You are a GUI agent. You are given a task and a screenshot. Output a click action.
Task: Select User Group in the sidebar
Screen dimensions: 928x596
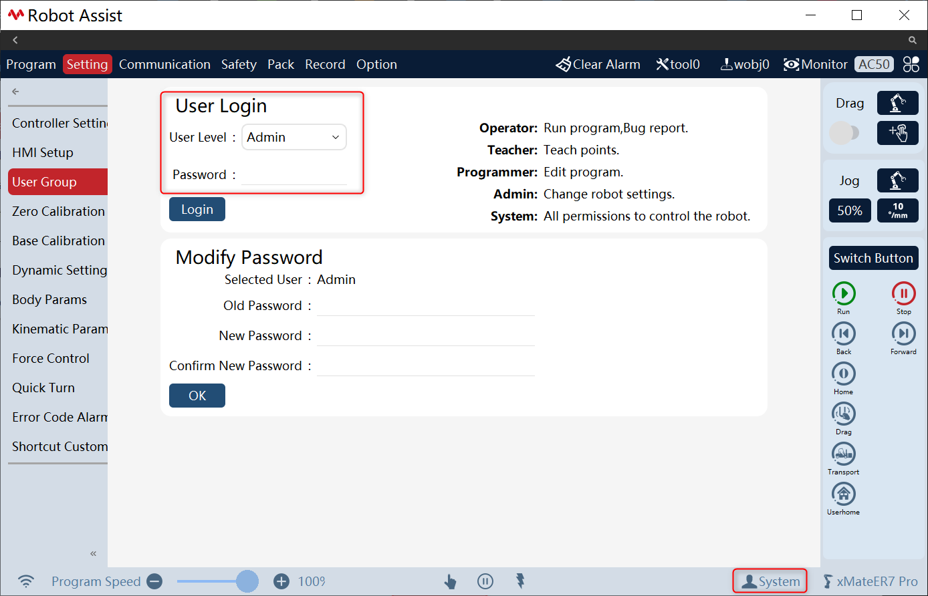click(x=58, y=182)
